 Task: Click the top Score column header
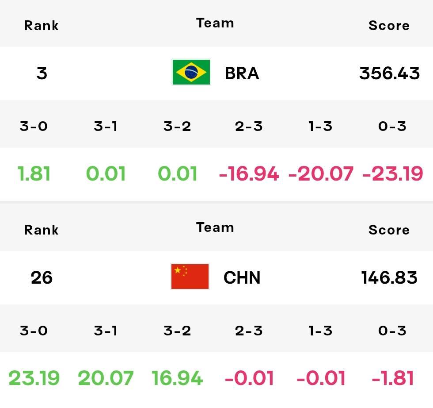[x=389, y=26]
